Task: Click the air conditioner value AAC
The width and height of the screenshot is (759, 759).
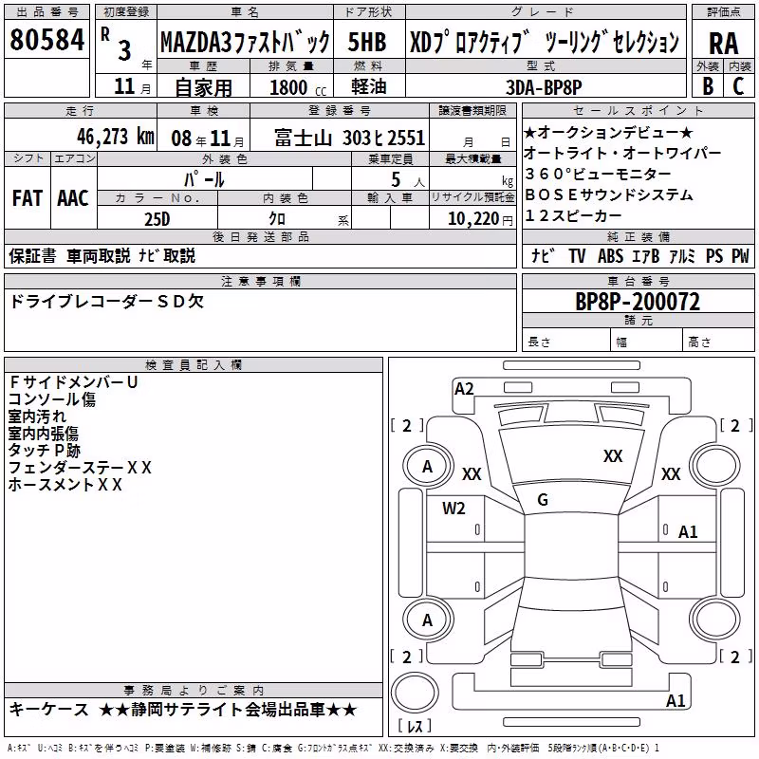Action: point(73,198)
